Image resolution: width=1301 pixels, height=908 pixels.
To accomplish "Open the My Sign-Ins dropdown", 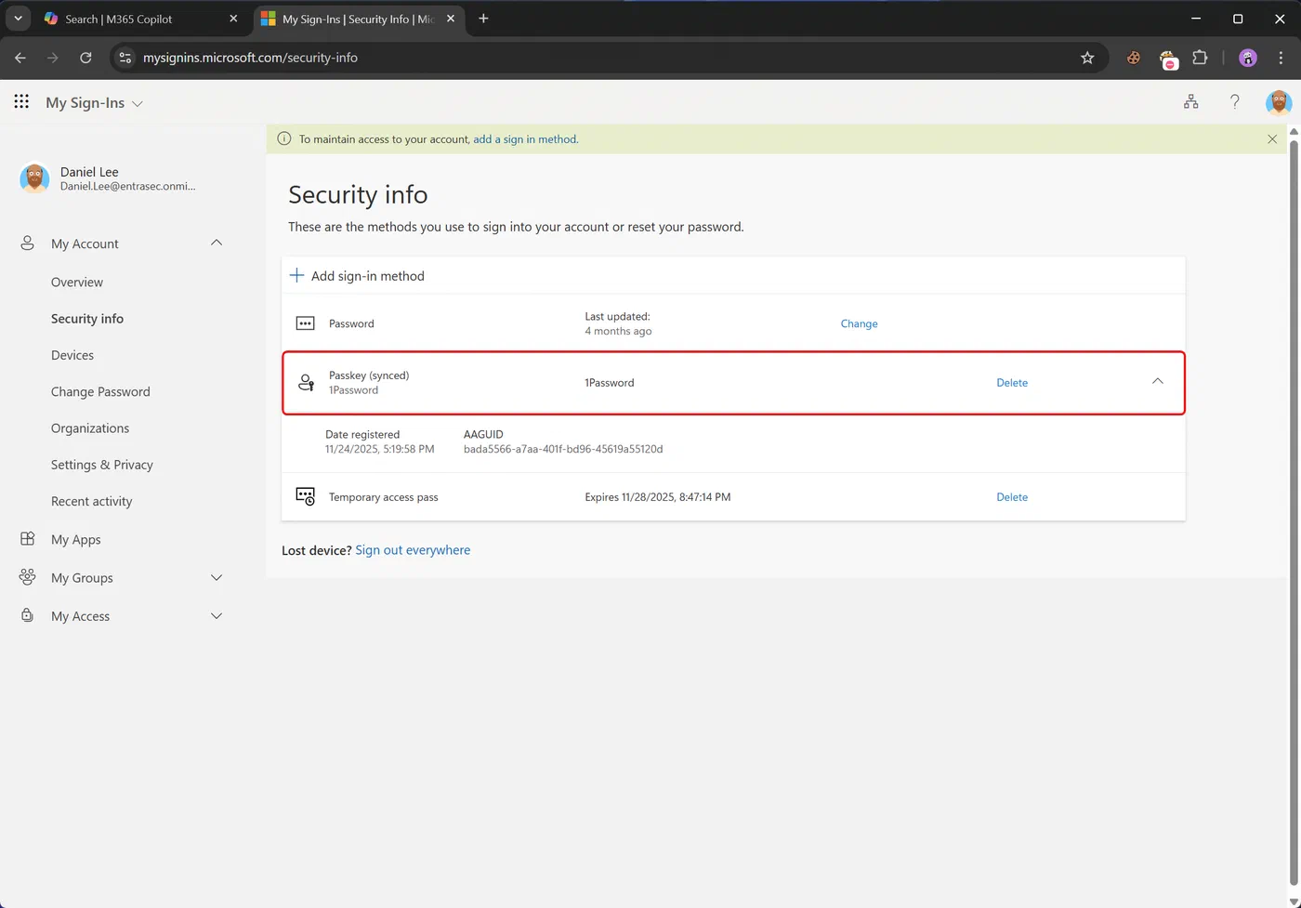I will [94, 103].
